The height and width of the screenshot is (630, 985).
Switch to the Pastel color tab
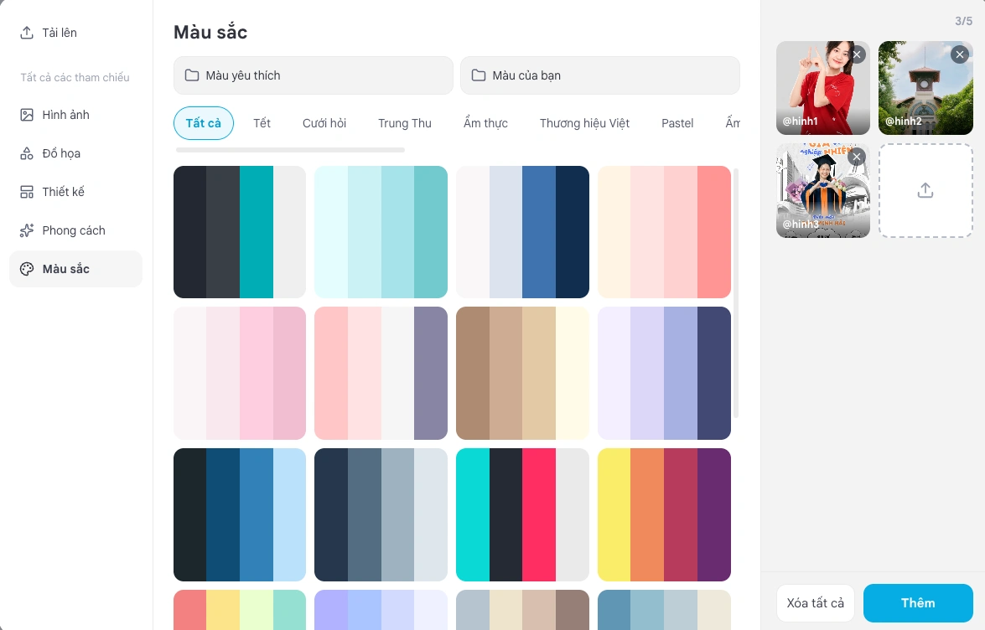tap(677, 123)
